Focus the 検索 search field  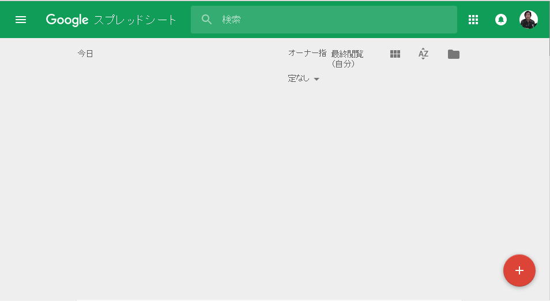pyautogui.click(x=324, y=20)
